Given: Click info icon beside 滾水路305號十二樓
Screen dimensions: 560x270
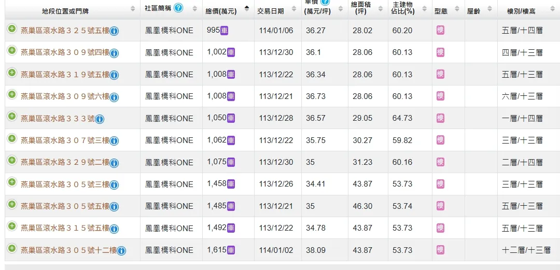Looking at the screenshot, I should [x=121, y=251].
